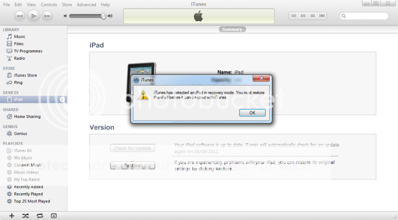Click the iTunes icon in dialog title

136,80
